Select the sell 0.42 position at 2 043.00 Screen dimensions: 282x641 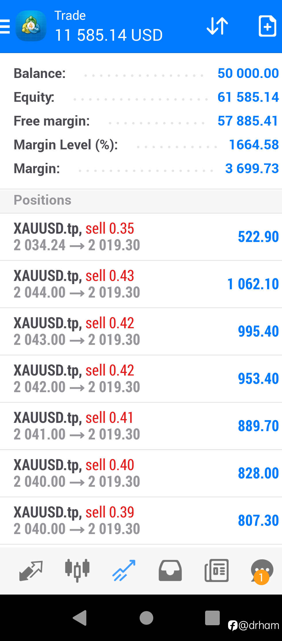click(141, 331)
